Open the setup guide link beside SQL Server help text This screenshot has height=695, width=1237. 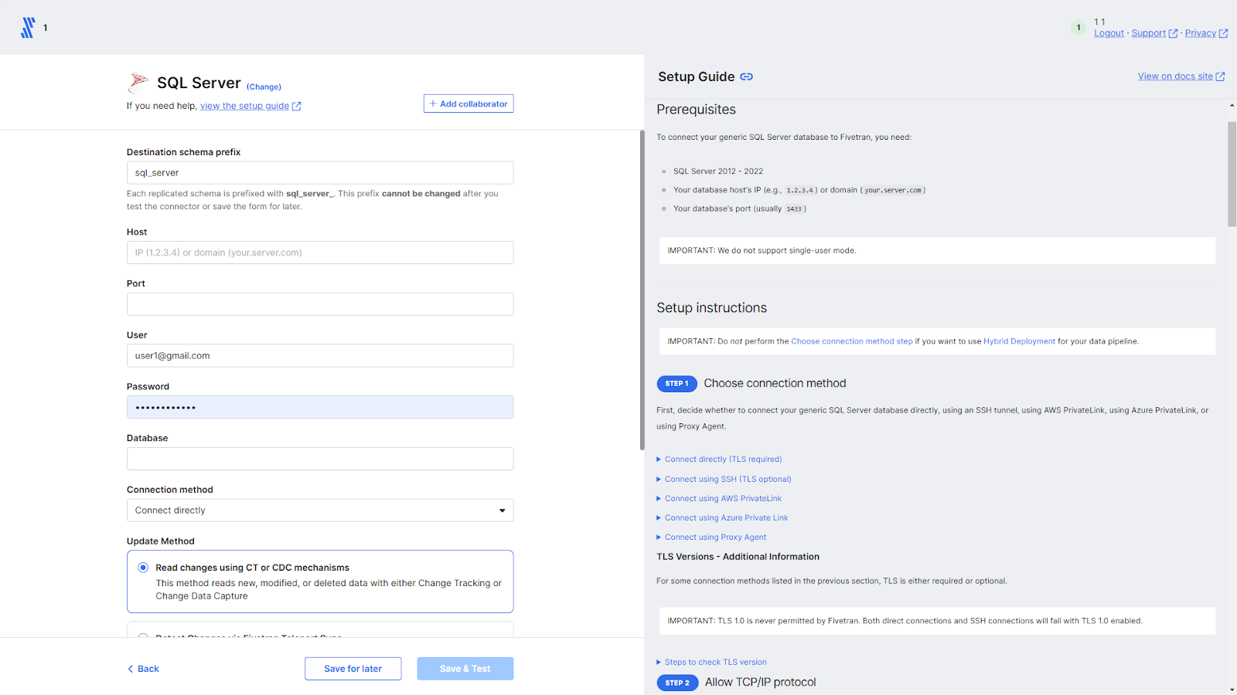[244, 106]
